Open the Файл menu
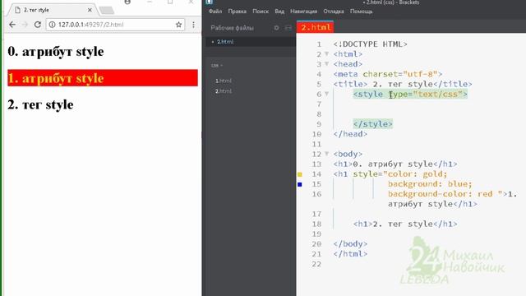 pos(215,12)
